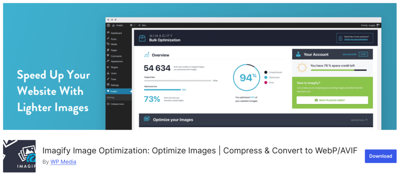Click the 54 634 images count
This screenshot has width=399, height=177.
[157, 68]
